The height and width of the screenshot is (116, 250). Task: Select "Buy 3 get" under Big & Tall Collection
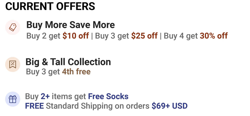43,72
